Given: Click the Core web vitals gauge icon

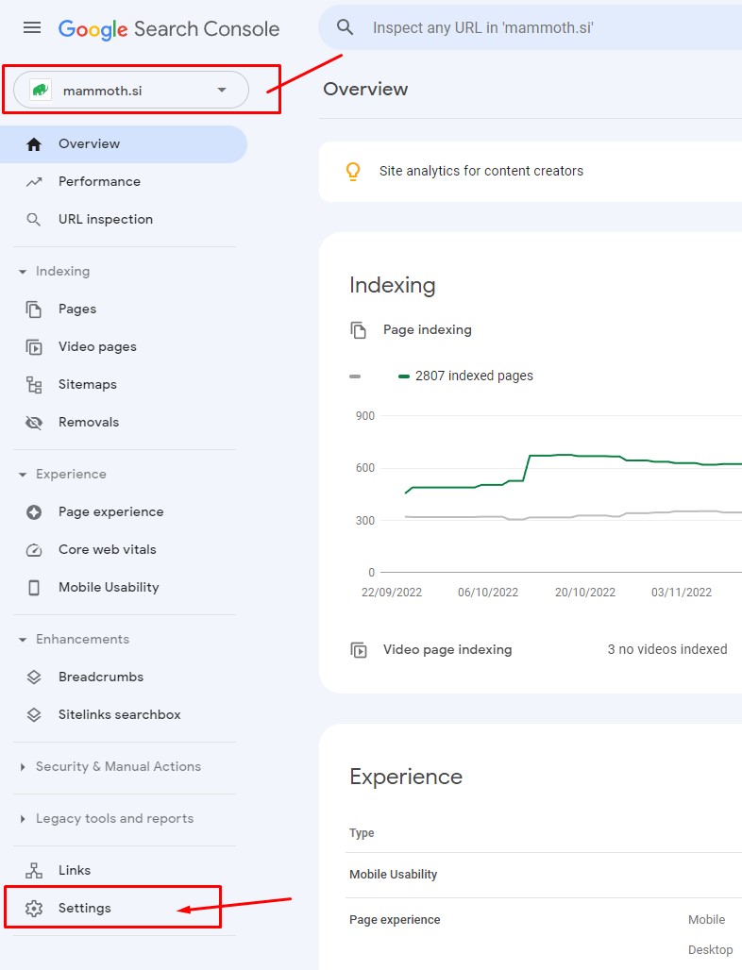Looking at the screenshot, I should [x=34, y=550].
